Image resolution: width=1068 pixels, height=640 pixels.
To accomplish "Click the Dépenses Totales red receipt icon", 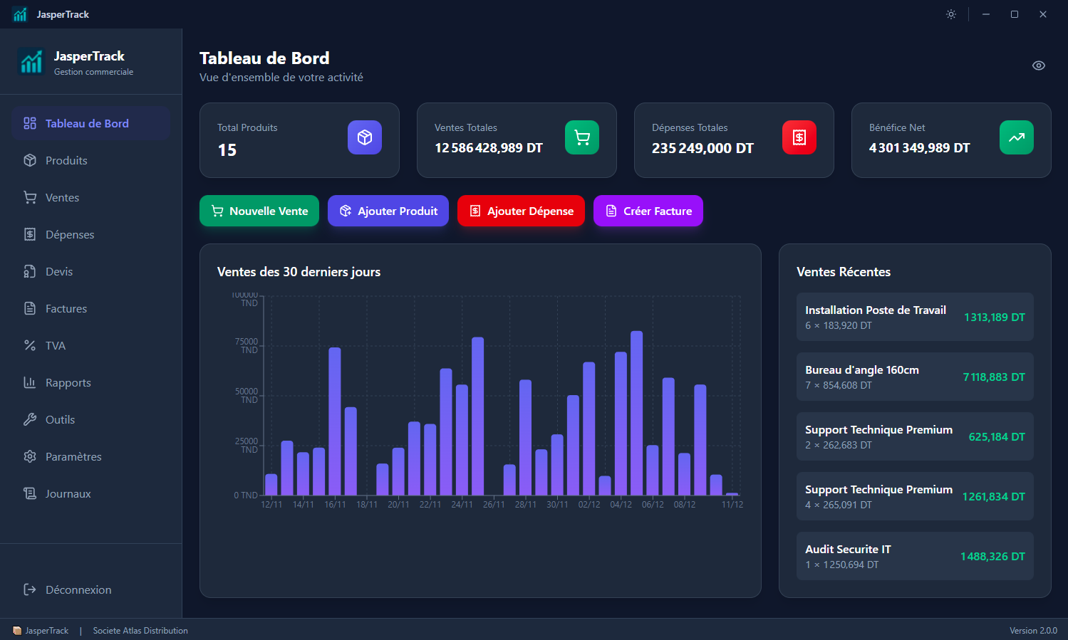I will (799, 137).
